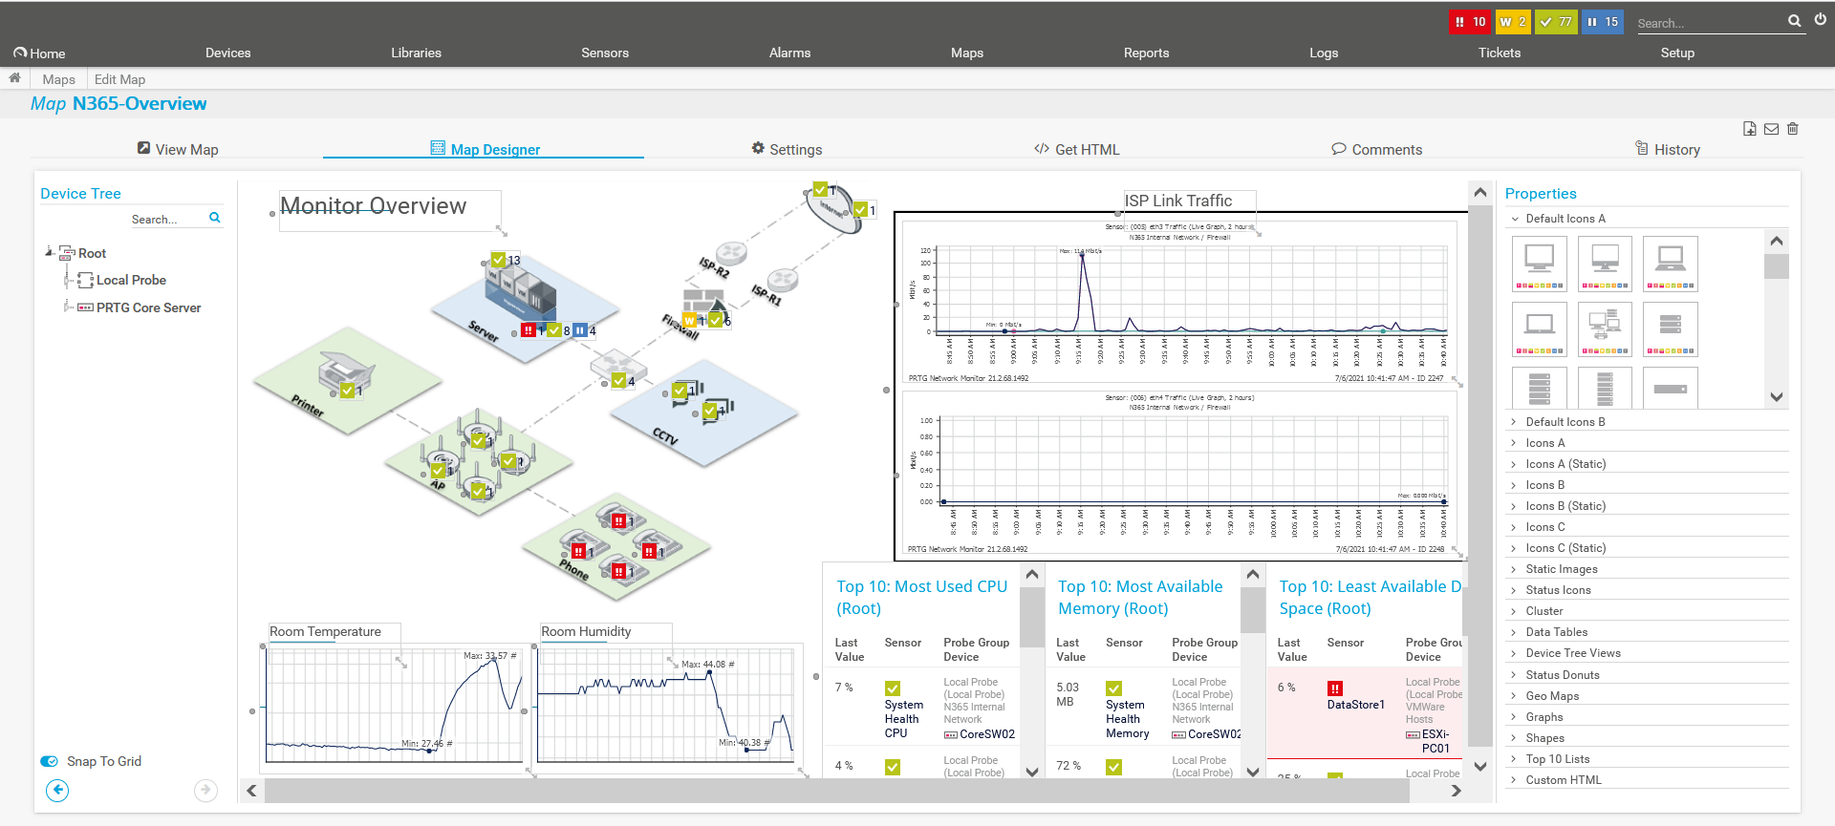Click the back arrow circle button
Screen dimensions: 1835x826
(57, 790)
